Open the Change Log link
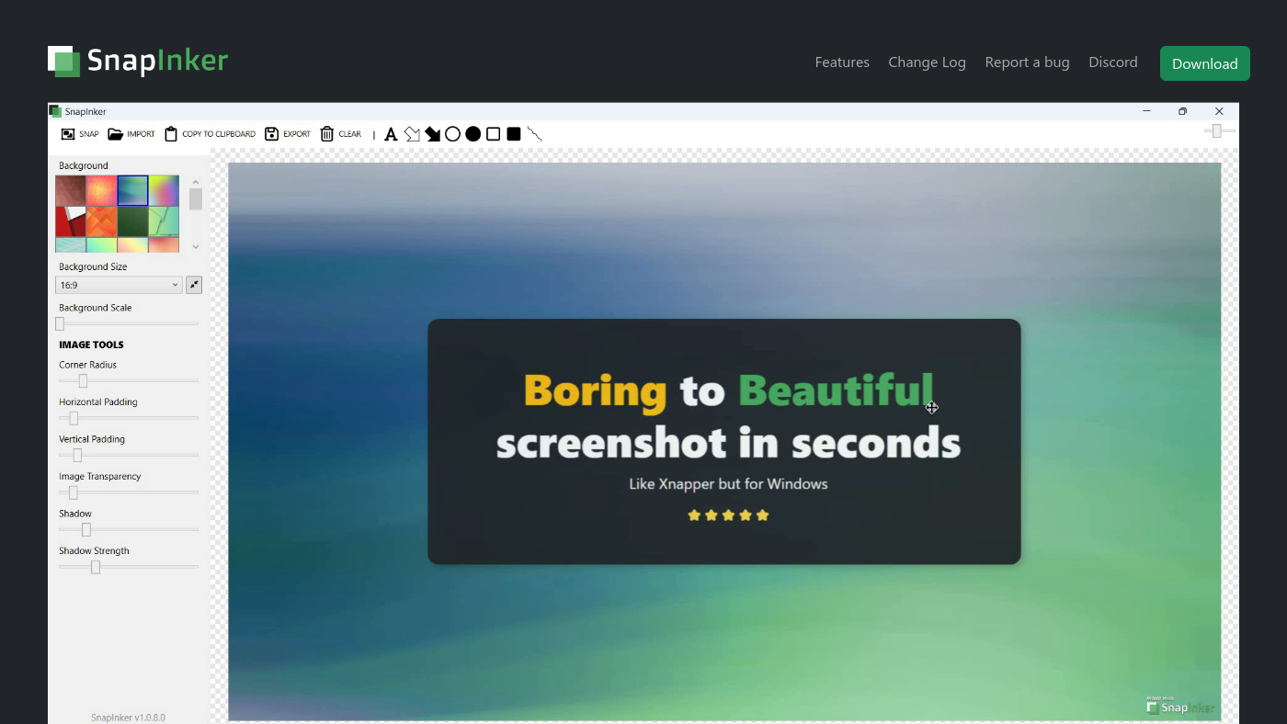The height and width of the screenshot is (724, 1287). coord(927,62)
